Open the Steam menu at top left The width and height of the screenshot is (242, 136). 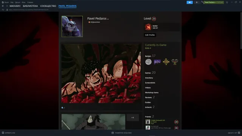[x=5, y=2]
